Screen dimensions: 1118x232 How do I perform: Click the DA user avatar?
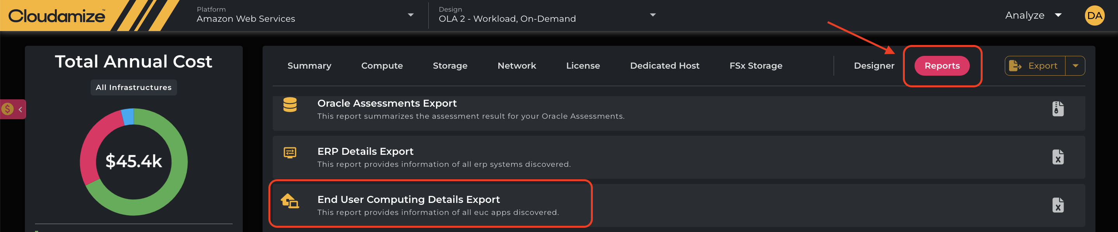(x=1094, y=16)
